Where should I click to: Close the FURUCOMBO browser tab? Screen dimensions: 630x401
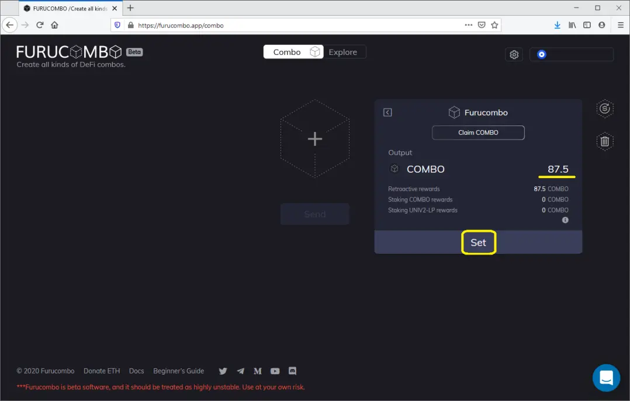[x=115, y=8]
